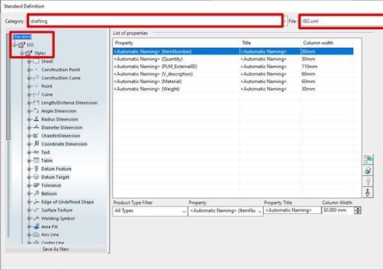Click the eraser remove property icon
Image resolution: width=383 pixels, height=270 pixels.
click(x=368, y=171)
